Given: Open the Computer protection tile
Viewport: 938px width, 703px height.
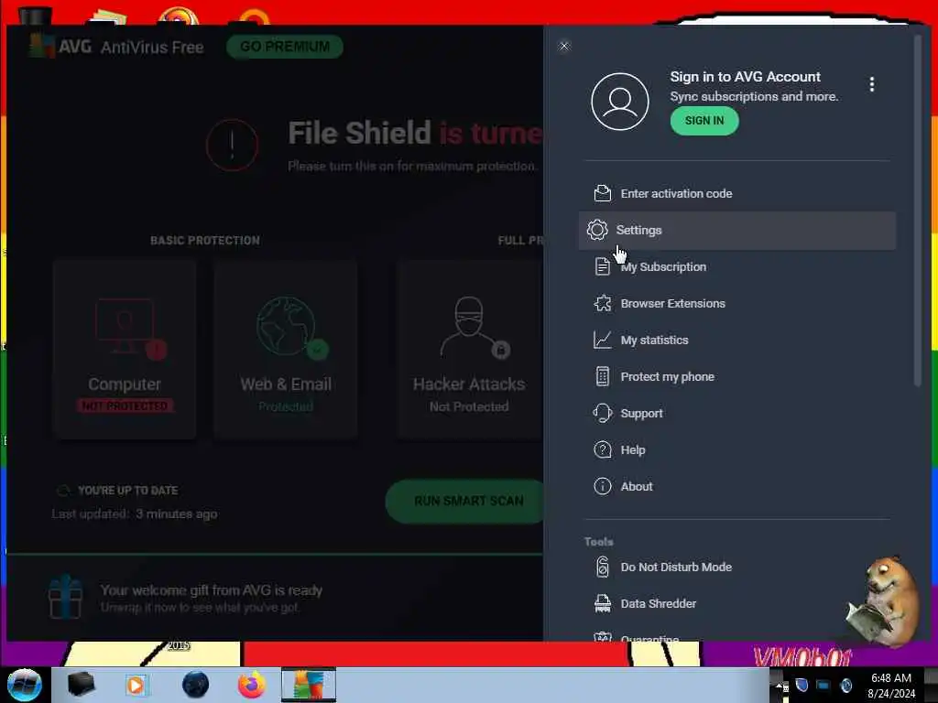Looking at the screenshot, I should point(125,350).
